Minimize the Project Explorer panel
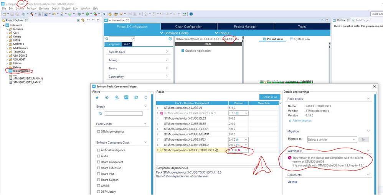Image resolution: width=383 pixels, height=195 pixels. pyautogui.click(x=94, y=20)
